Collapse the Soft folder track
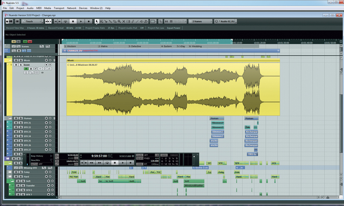The width and height of the screenshot is (344, 206). click(12, 181)
